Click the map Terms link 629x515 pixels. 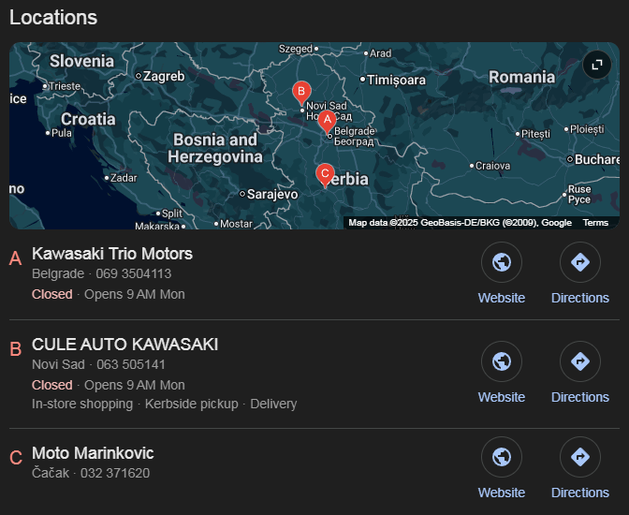[x=595, y=223]
